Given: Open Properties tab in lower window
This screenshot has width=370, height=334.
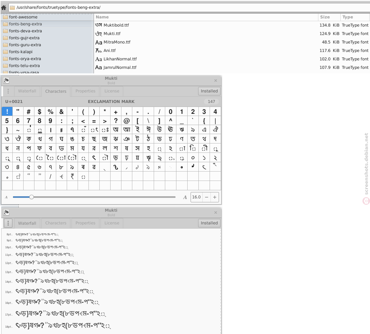Looking at the screenshot, I should point(85,223).
